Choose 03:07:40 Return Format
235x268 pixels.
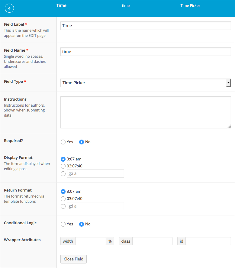tap(63, 199)
